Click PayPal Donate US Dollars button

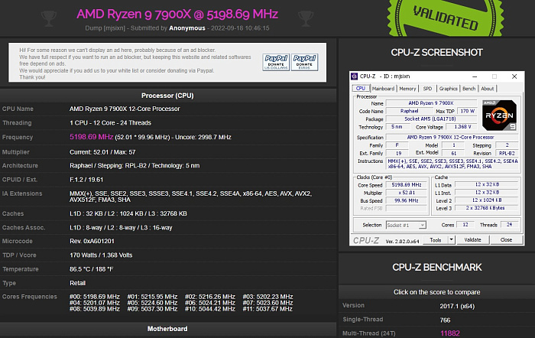coord(276,62)
